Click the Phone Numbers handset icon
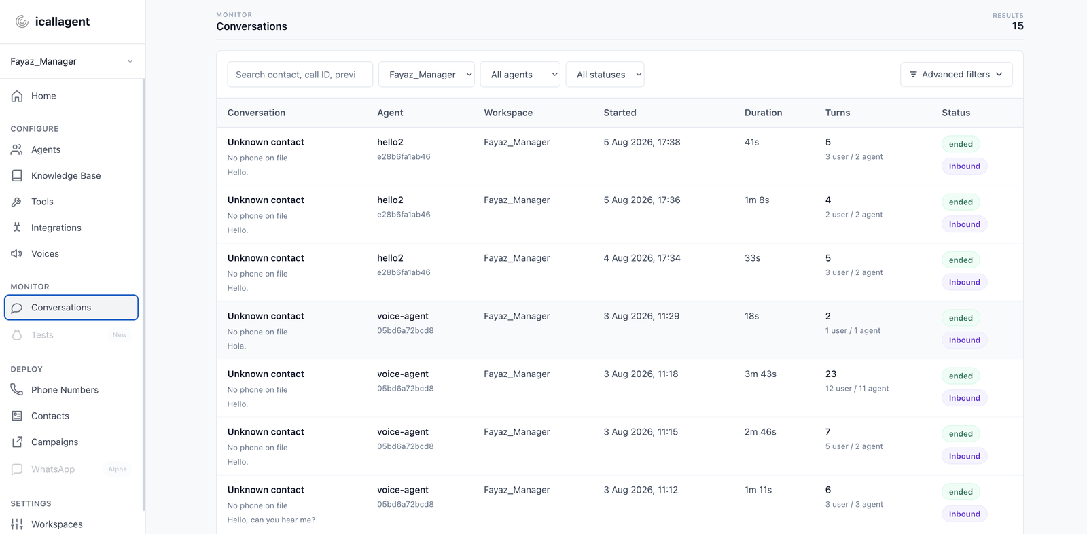 [17, 389]
